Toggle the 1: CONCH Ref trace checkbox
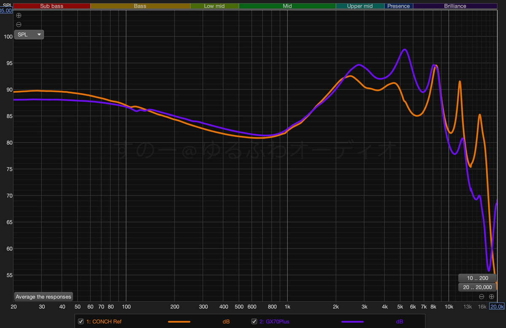Screen dimensions: 506x328 point(81,322)
